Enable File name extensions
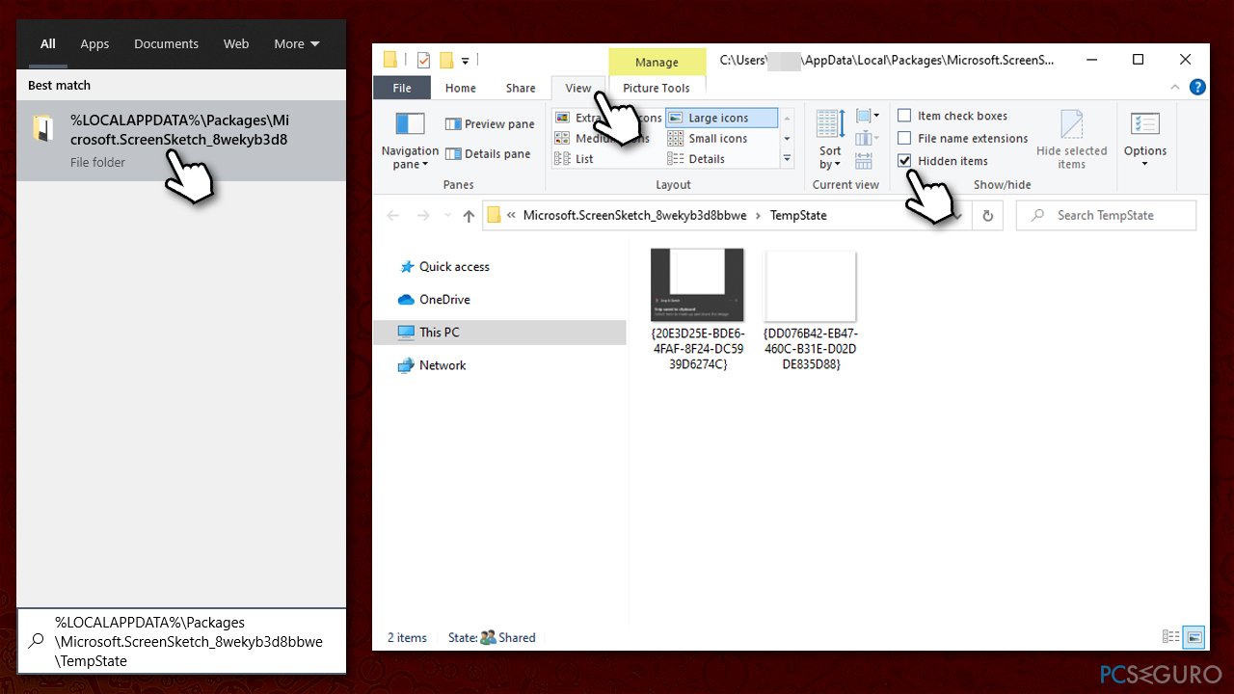Viewport: 1234px width, 694px height. coord(904,138)
